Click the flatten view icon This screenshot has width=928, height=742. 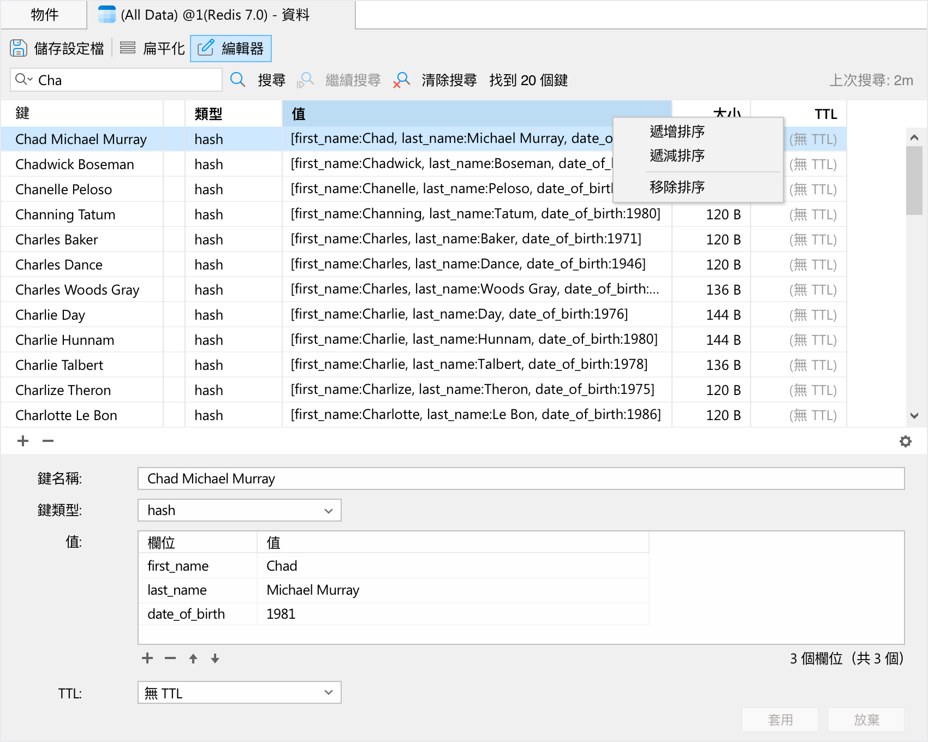point(128,48)
